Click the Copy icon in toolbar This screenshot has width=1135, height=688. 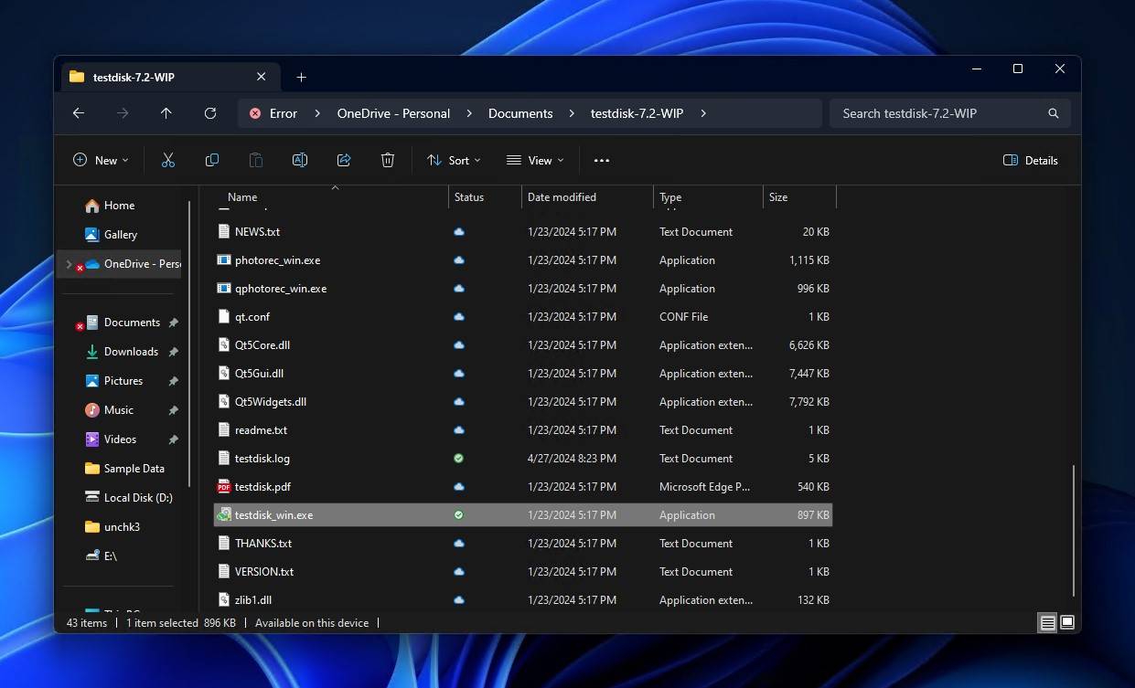pos(212,160)
